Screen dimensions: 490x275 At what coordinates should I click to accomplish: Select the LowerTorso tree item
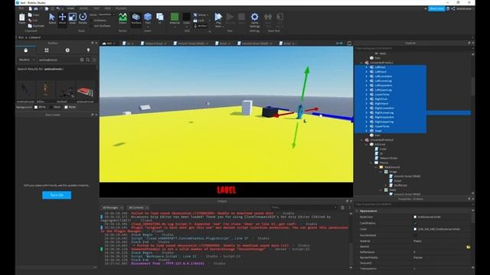point(382,95)
